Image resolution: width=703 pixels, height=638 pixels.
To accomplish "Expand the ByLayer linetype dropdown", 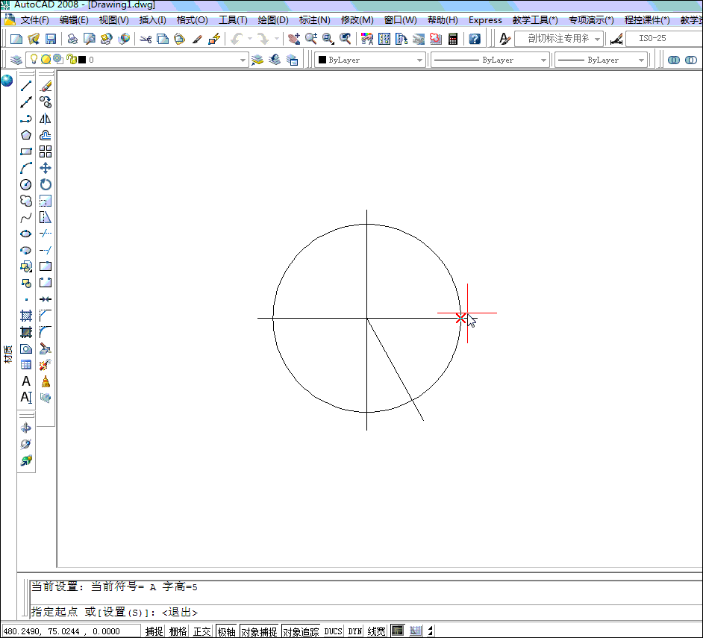I will pos(543,60).
